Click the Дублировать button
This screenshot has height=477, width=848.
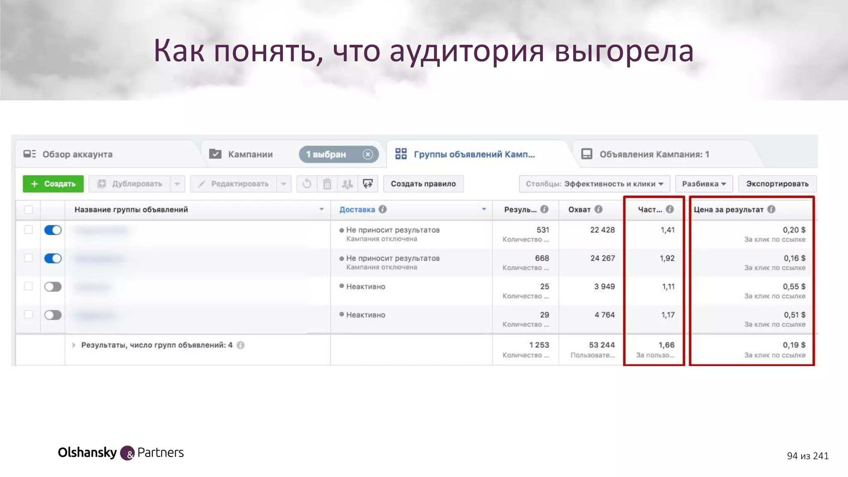pyautogui.click(x=129, y=184)
